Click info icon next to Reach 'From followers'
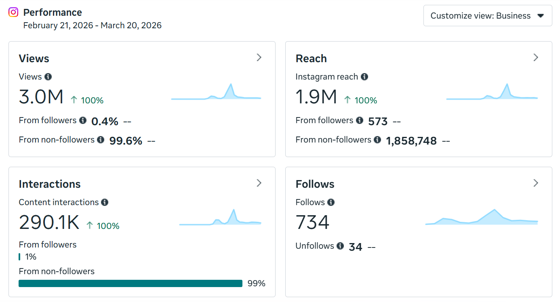 point(360,120)
